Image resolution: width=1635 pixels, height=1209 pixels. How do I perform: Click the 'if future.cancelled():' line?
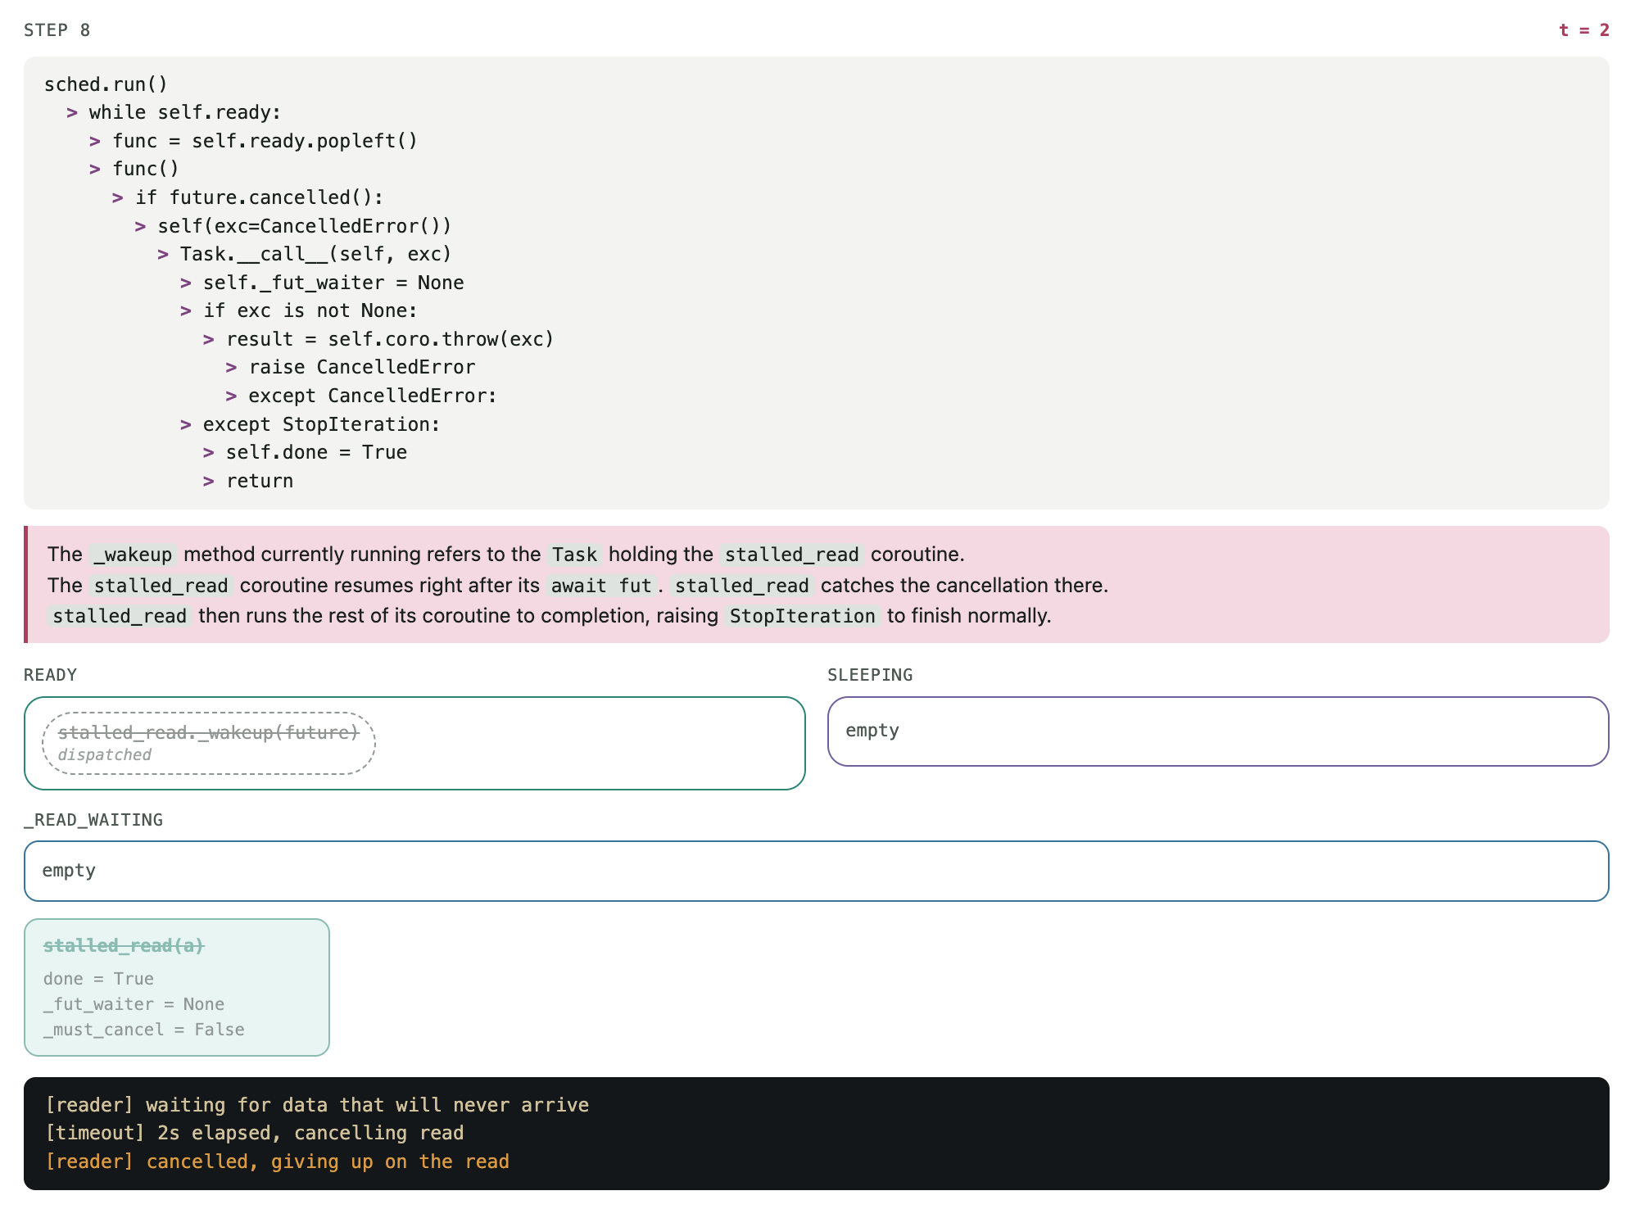[259, 197]
